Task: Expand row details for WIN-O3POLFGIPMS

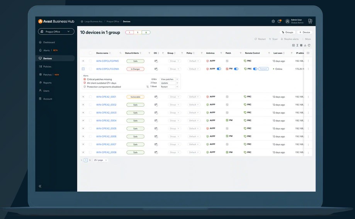Action: point(83,61)
